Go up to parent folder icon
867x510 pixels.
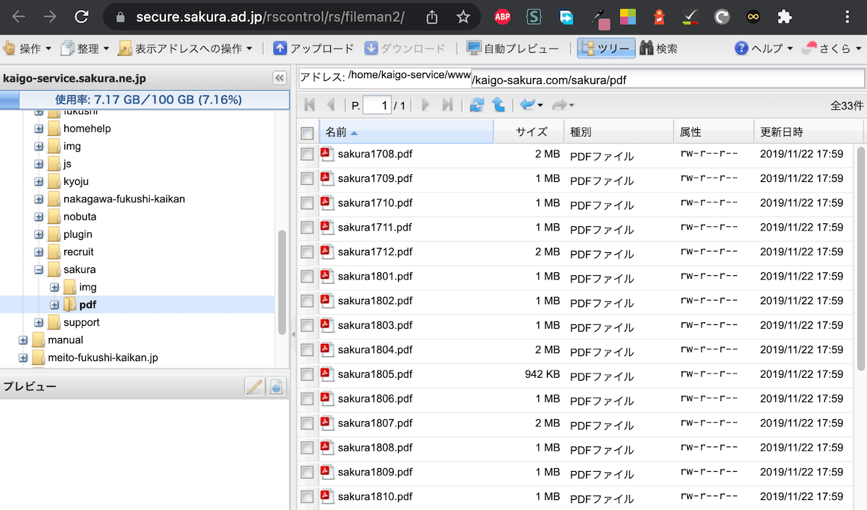tap(499, 105)
